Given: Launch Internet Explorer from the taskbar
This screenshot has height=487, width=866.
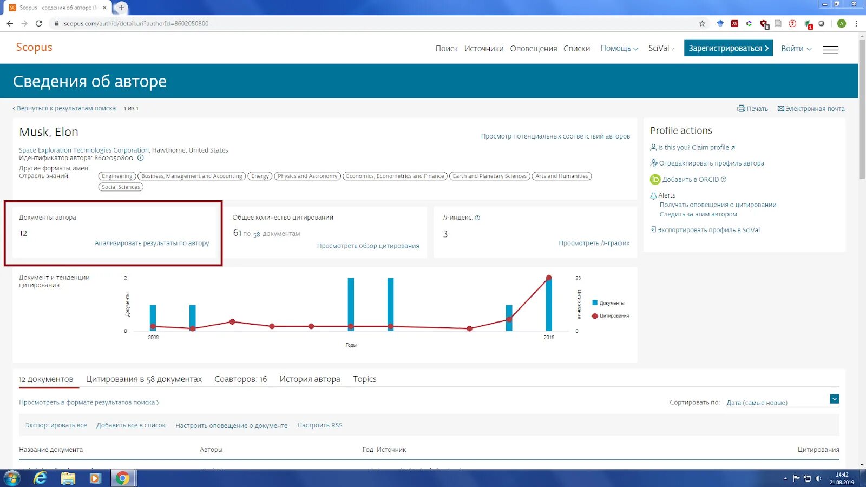Looking at the screenshot, I should click(x=40, y=478).
